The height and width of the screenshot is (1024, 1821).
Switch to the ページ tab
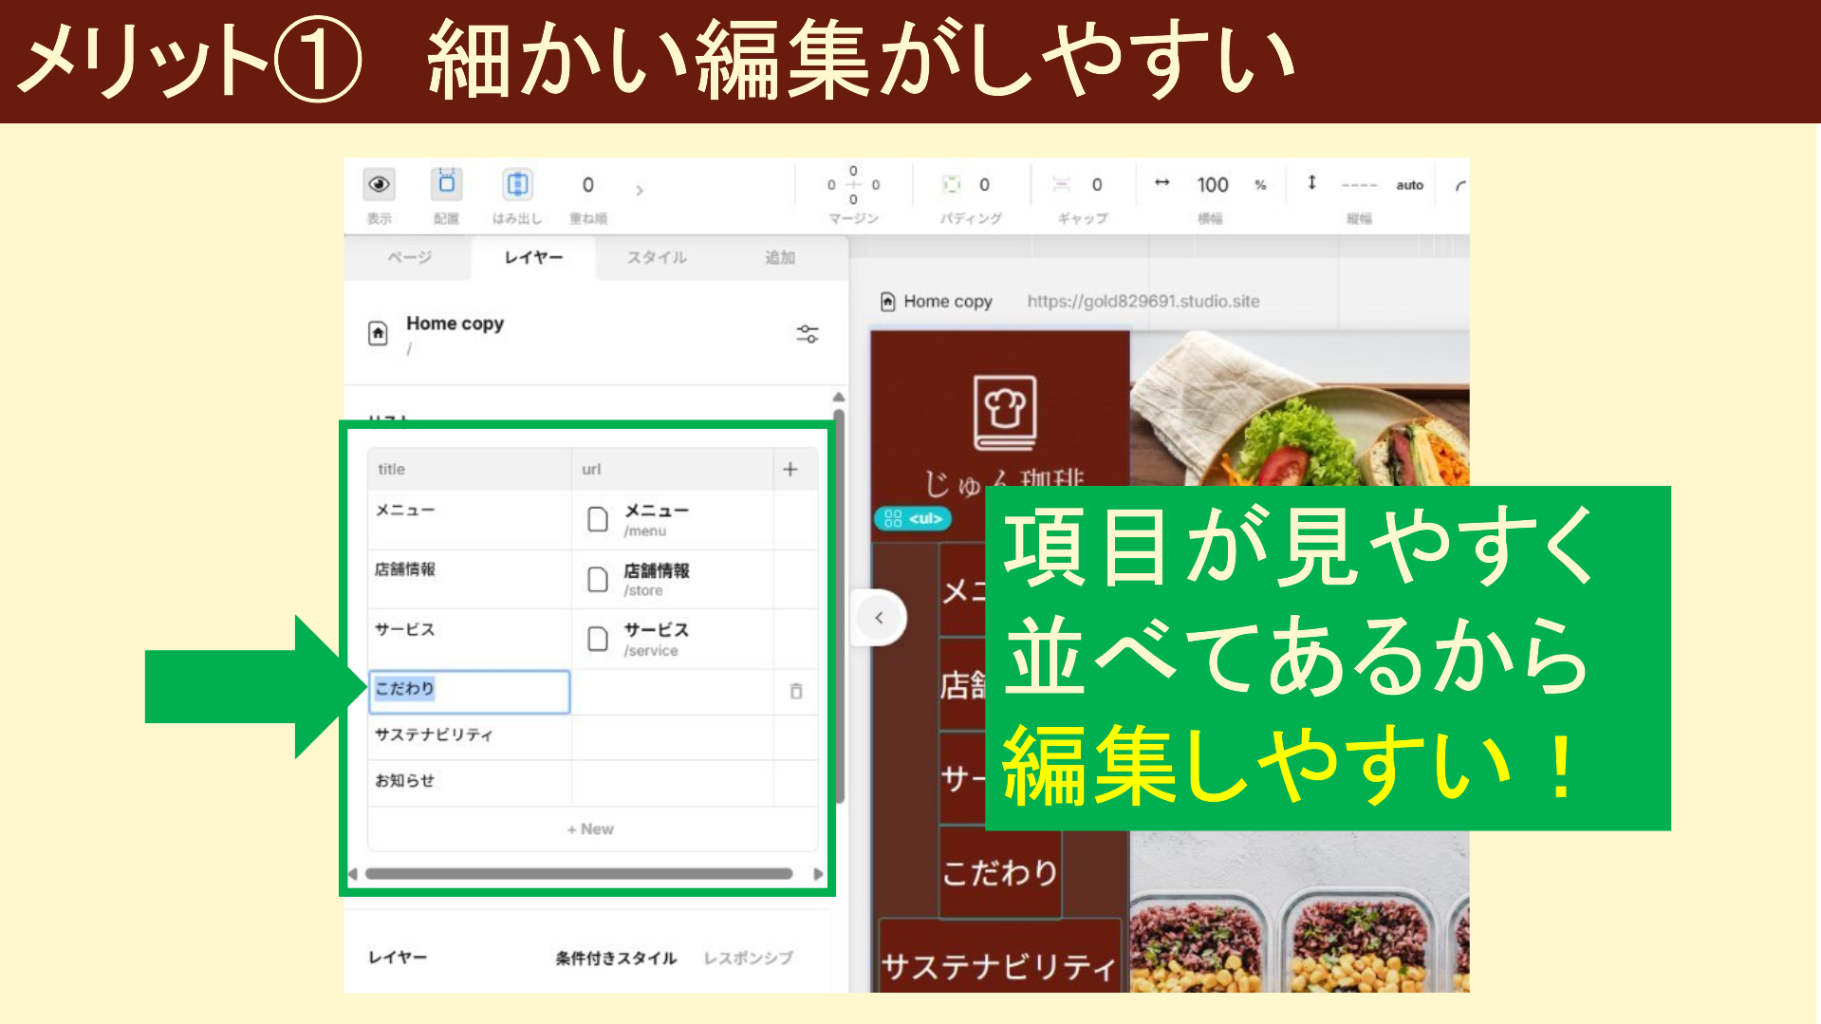(410, 257)
